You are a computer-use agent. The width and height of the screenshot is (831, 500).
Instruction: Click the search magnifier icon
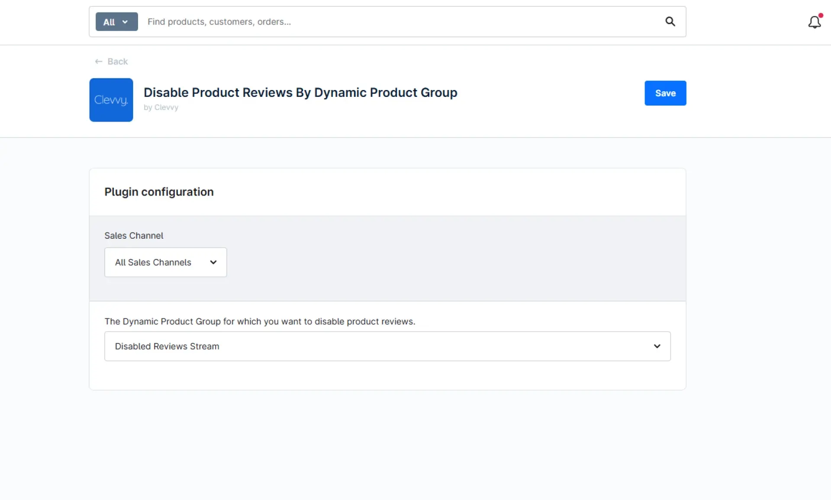pyautogui.click(x=670, y=22)
